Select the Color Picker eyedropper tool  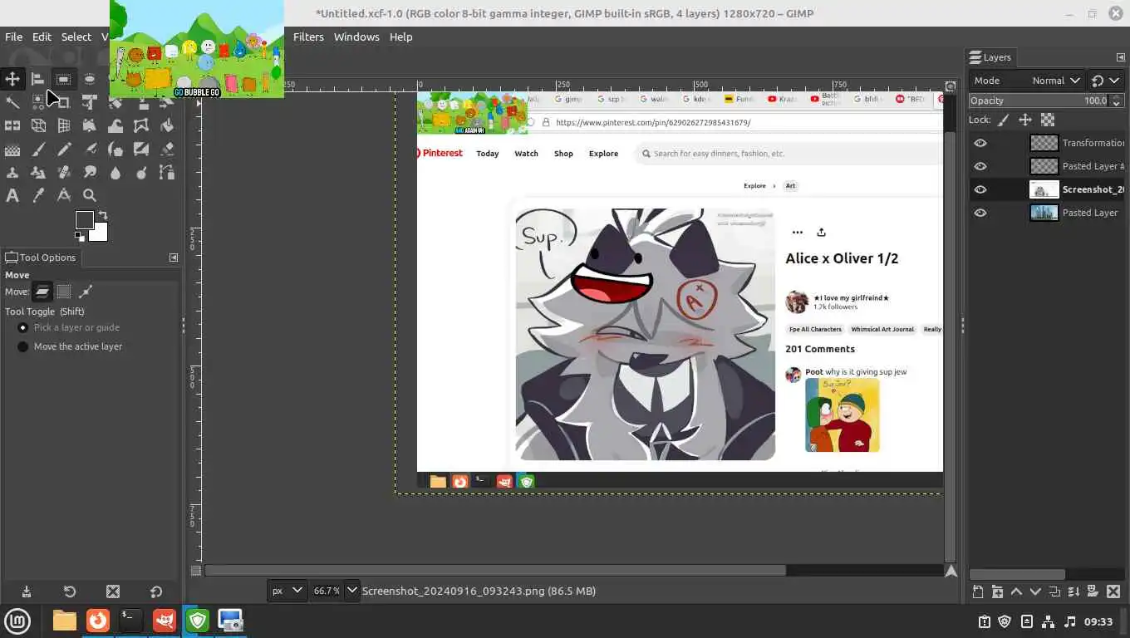[38, 196]
